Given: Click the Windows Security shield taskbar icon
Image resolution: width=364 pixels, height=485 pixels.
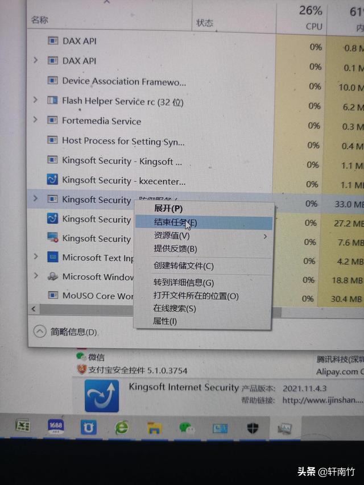Looking at the screenshot, I should 253,428.
